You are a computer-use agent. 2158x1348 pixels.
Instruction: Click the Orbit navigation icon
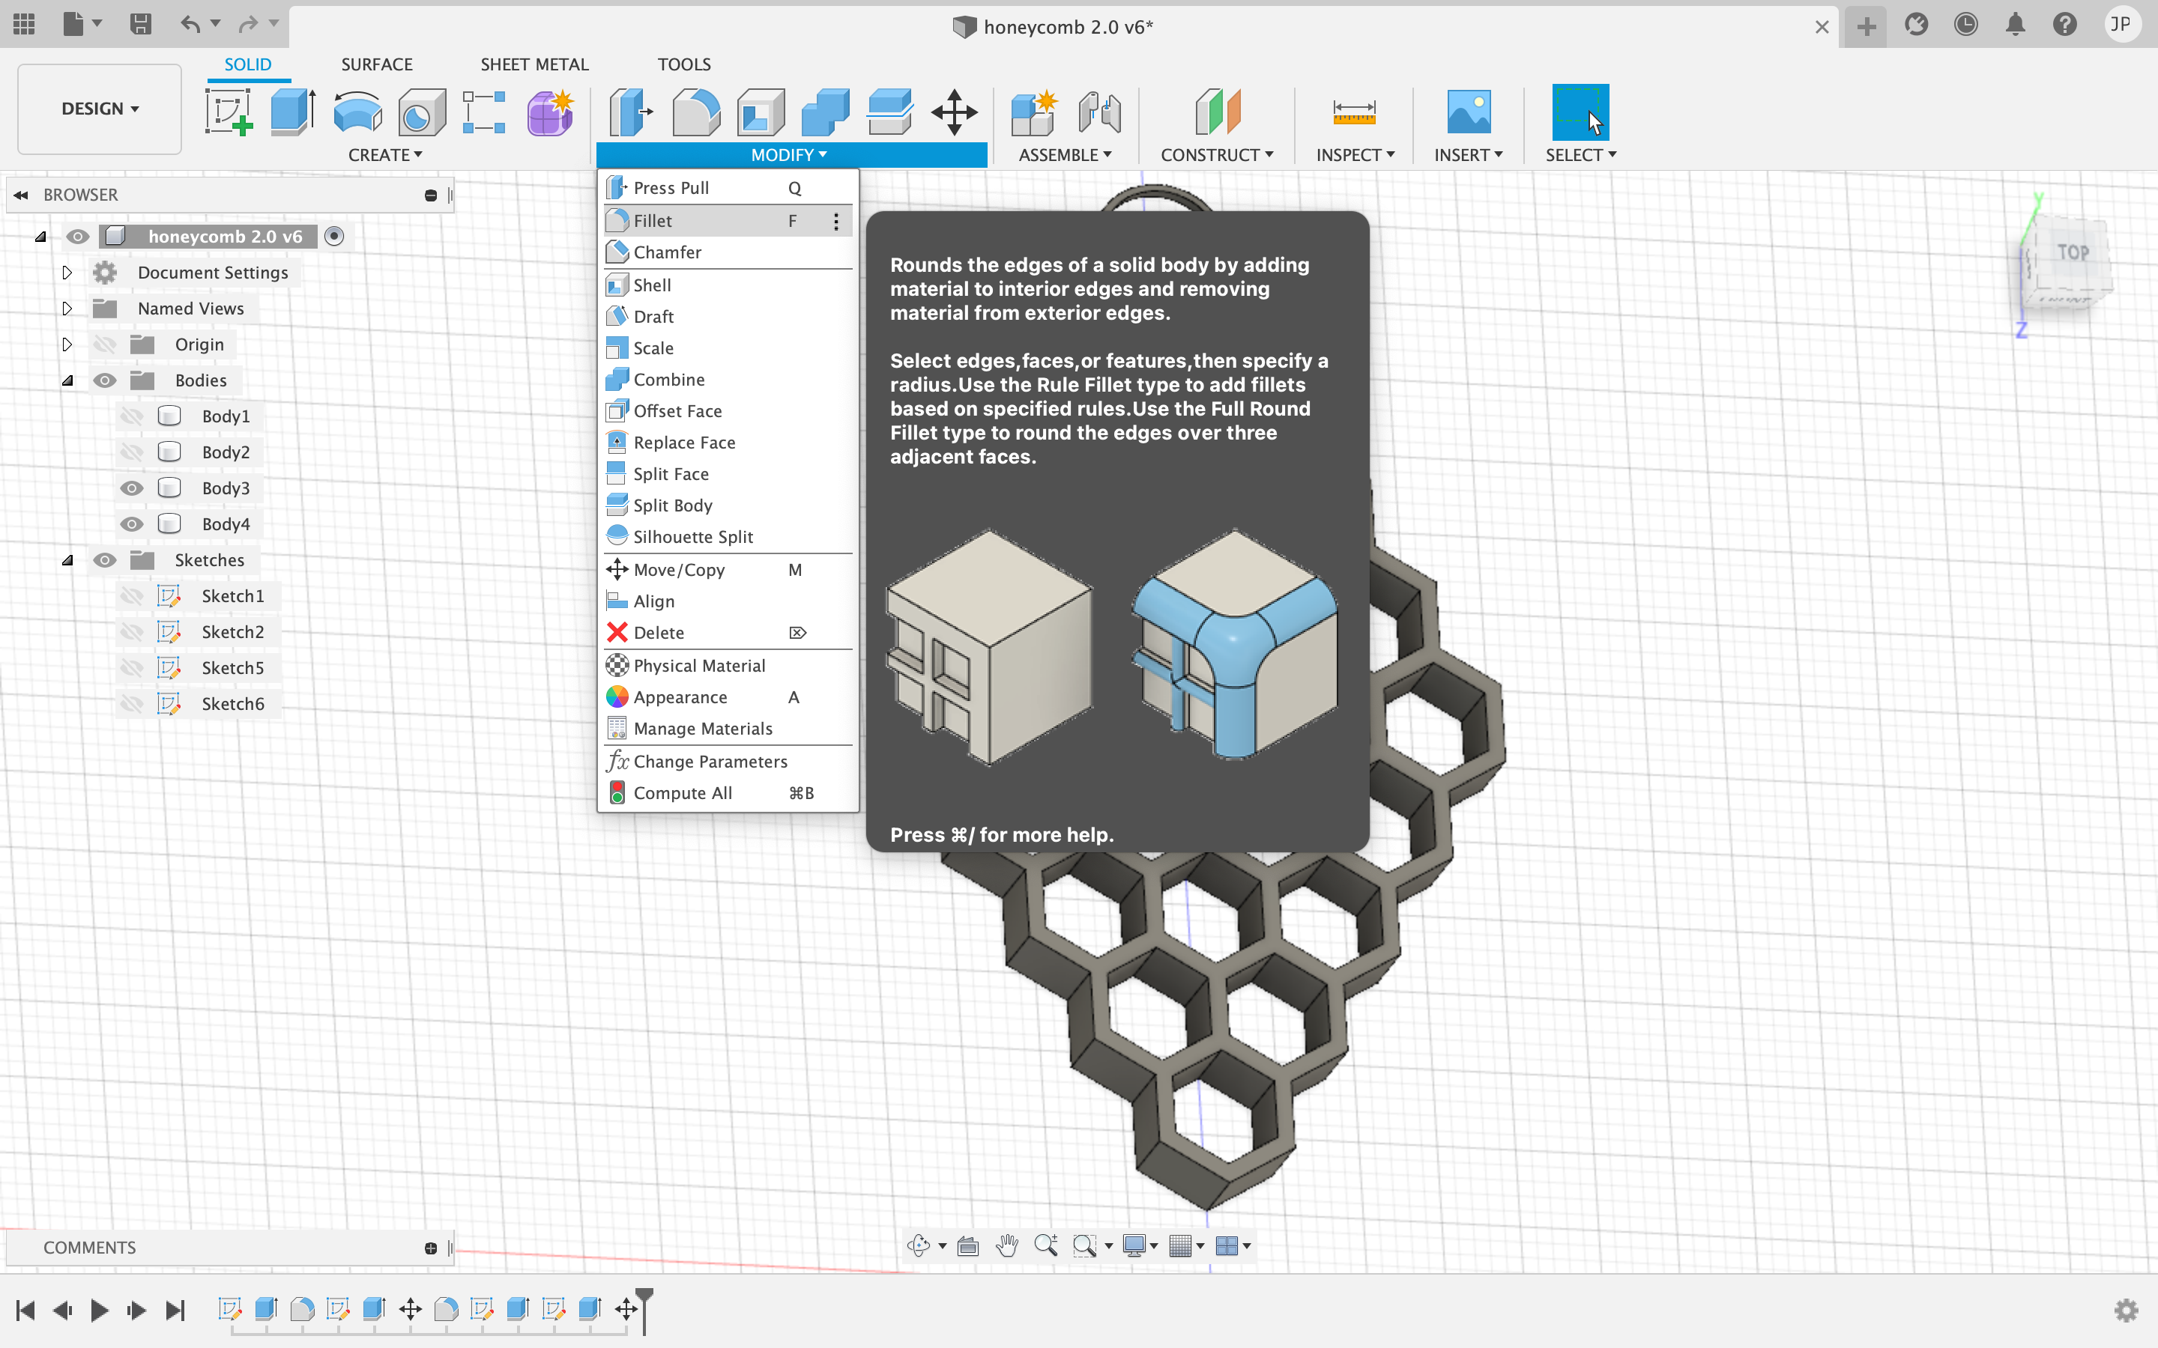pos(919,1245)
